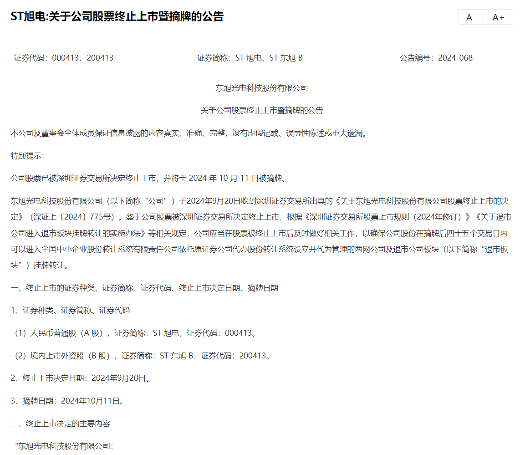Select the 证券代码: 000413、200413 text
The image size is (525, 455).
tap(64, 58)
